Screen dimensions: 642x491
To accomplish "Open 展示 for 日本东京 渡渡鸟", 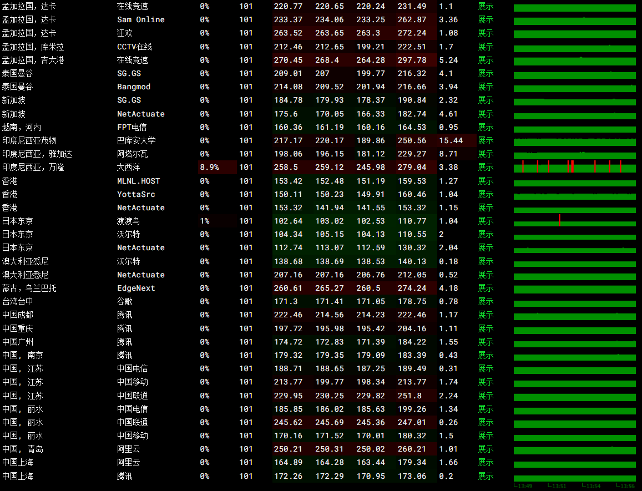I will click(486, 221).
